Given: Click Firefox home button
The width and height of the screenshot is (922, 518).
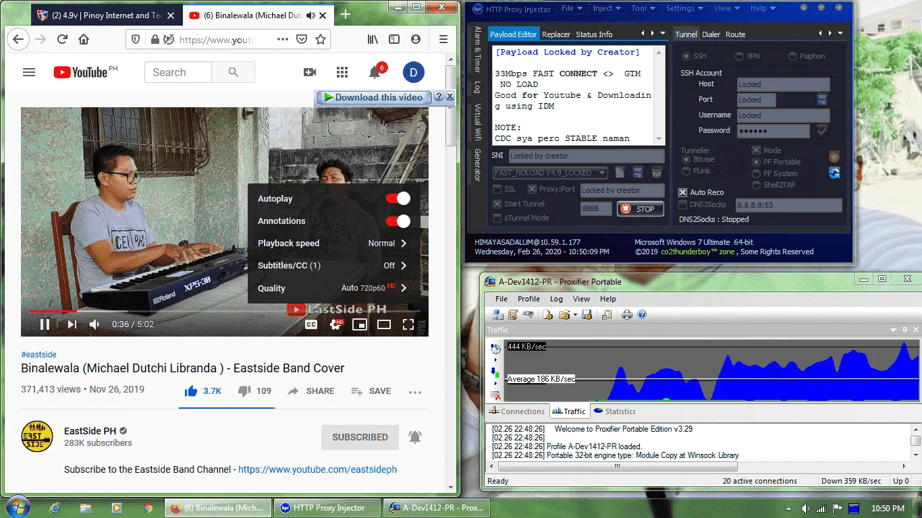Looking at the screenshot, I should pyautogui.click(x=84, y=39).
